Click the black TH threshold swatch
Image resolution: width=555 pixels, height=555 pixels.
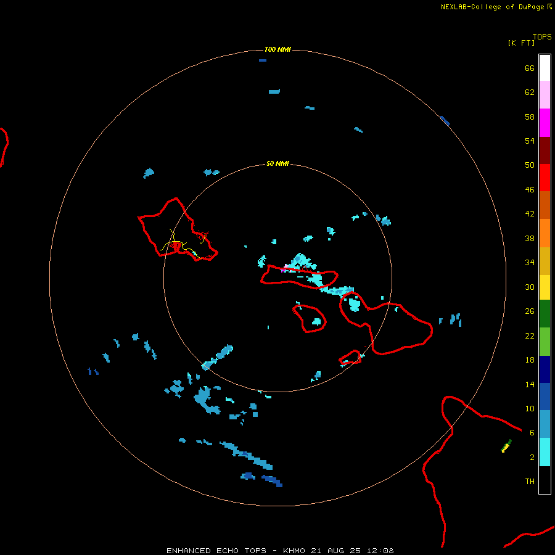click(x=545, y=480)
